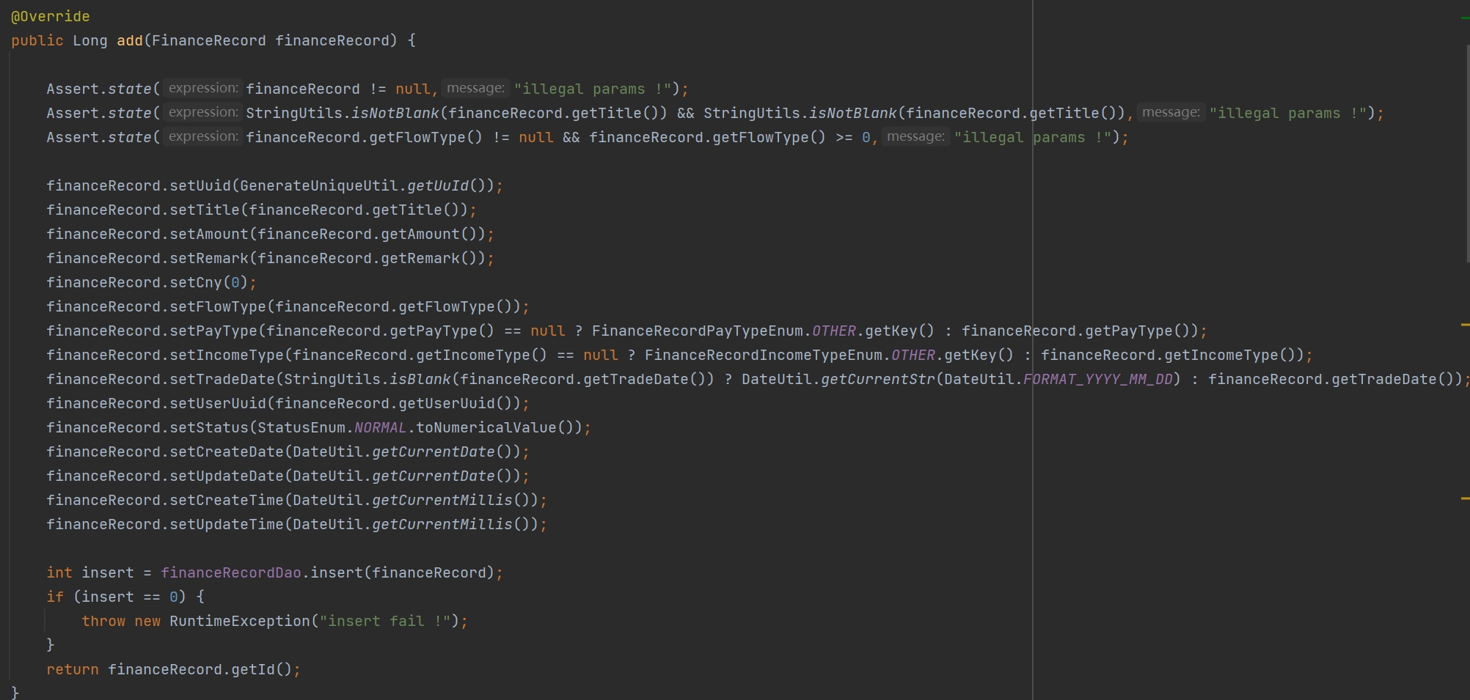Click the 'public' keyword in the method signature
Image resolution: width=1470 pixels, height=700 pixels.
click(37, 40)
